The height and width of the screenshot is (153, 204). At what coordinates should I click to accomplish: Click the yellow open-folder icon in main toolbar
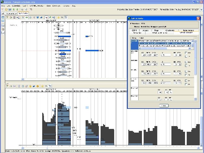(6, 10)
